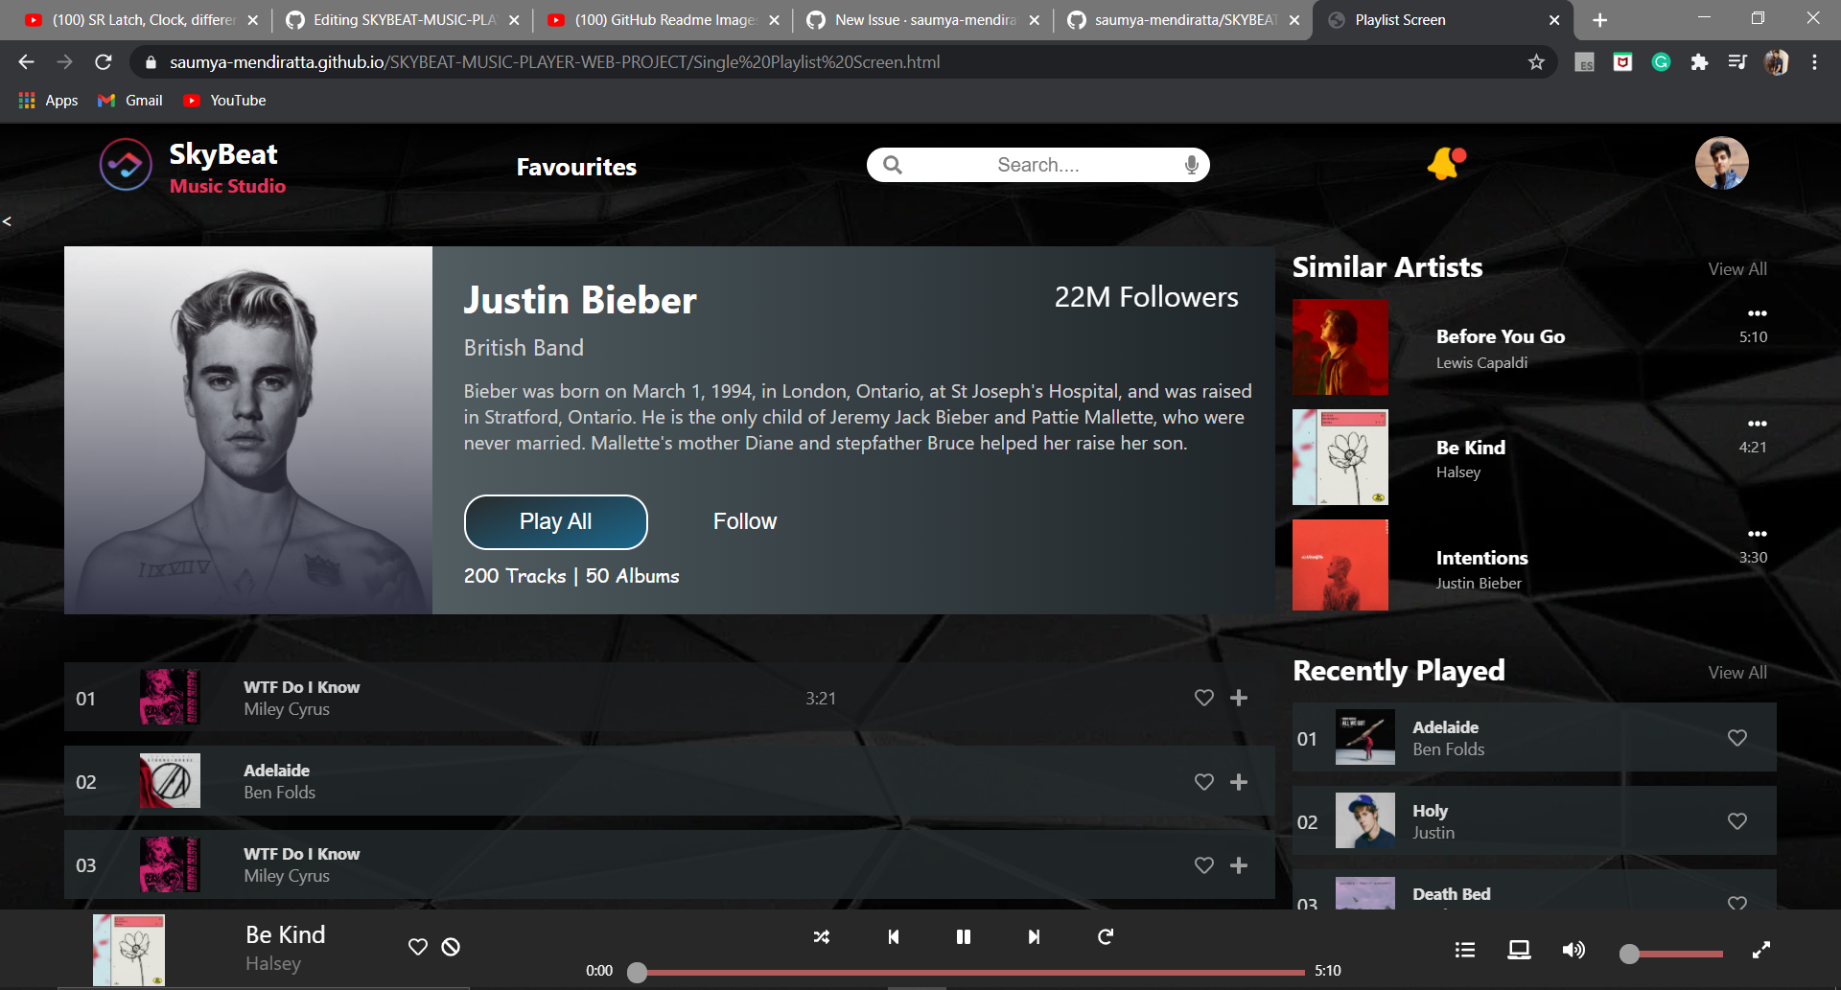1841x990 pixels.
Task: Open options menu for Be Kind in Similar Artists
Action: 1757,424
